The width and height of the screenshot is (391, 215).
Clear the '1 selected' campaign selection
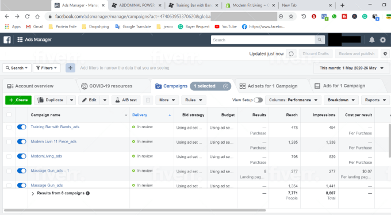pos(225,86)
